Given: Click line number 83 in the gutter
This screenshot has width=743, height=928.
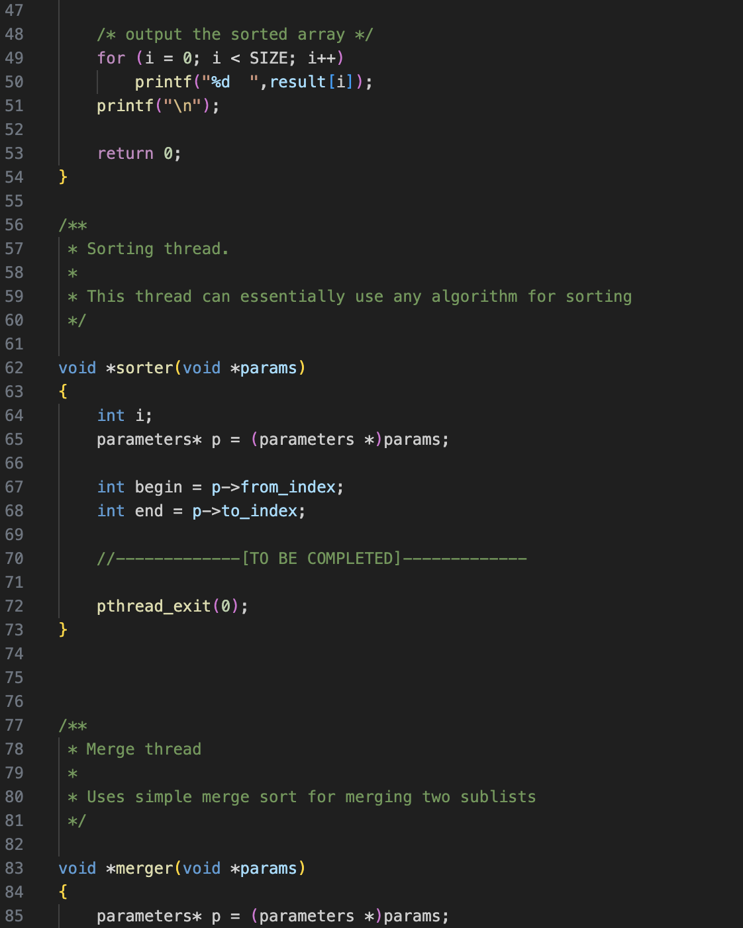Looking at the screenshot, I should pos(15,868).
